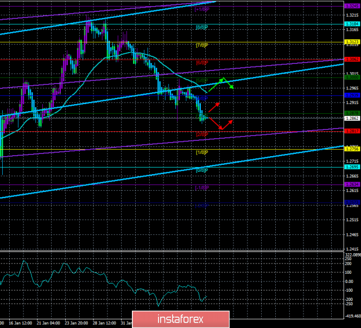Select the [7/8]P yellow level label
The width and height of the screenshot is (361, 328).
201,44
